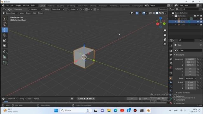Screen dimensions: 203x114
Task: Click the Zoom view magnifier icon
Action: point(165,30)
